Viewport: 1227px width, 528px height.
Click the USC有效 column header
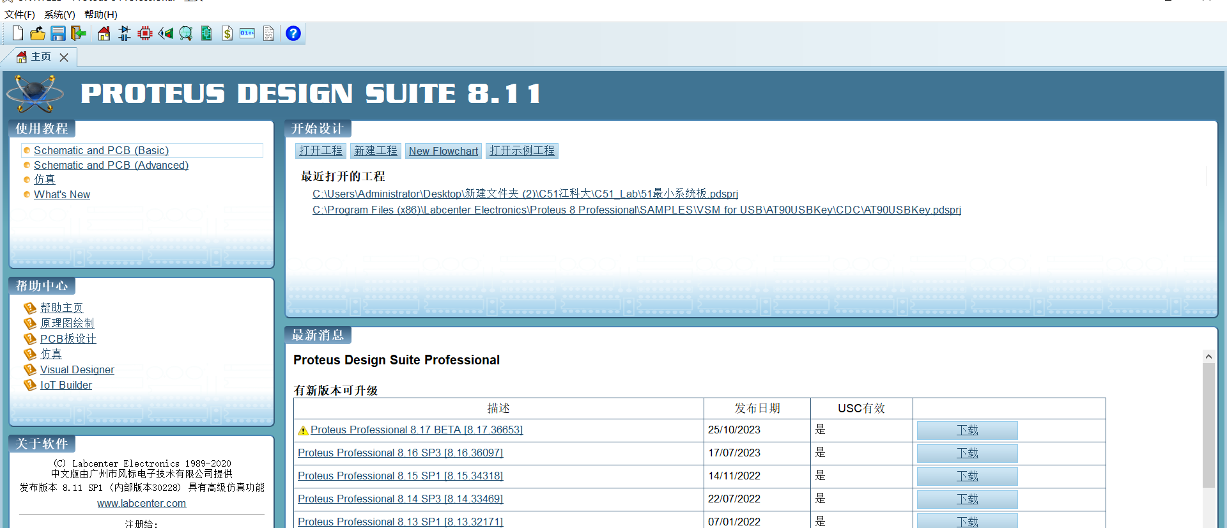point(861,408)
